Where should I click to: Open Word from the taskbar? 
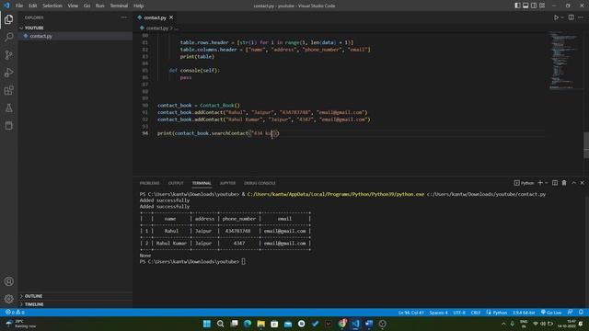tap(369, 324)
